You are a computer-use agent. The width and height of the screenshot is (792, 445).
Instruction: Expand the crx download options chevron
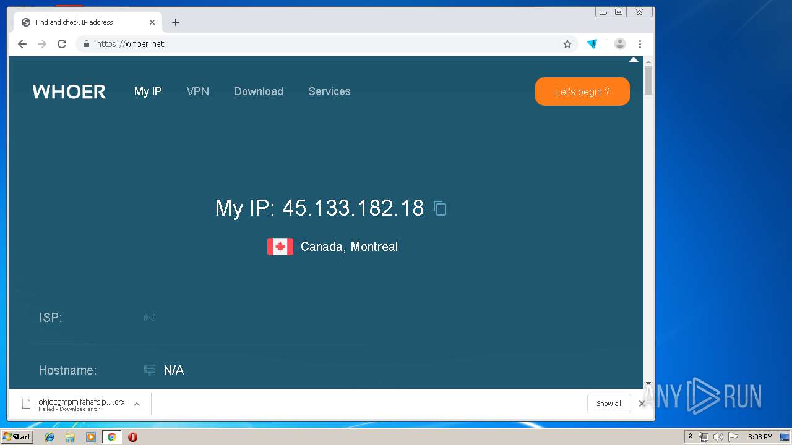(x=137, y=404)
